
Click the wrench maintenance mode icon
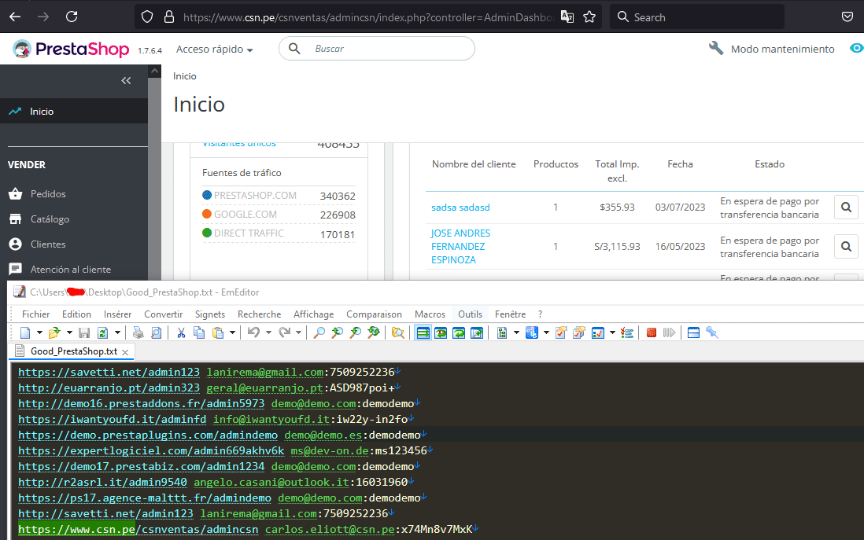tap(716, 49)
